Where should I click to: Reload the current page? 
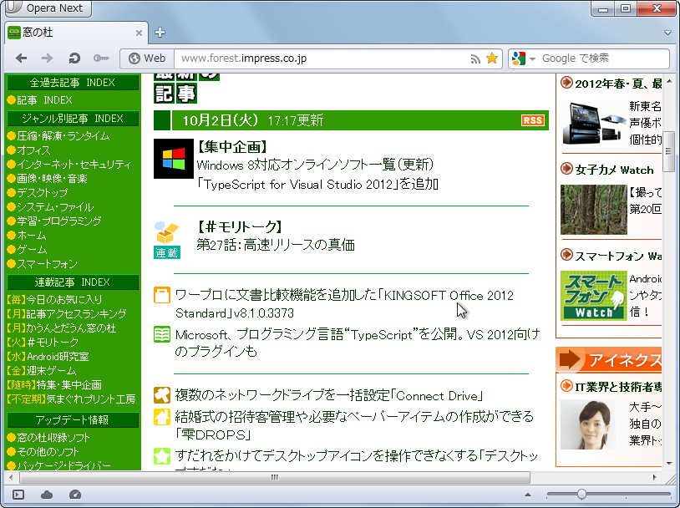(74, 58)
